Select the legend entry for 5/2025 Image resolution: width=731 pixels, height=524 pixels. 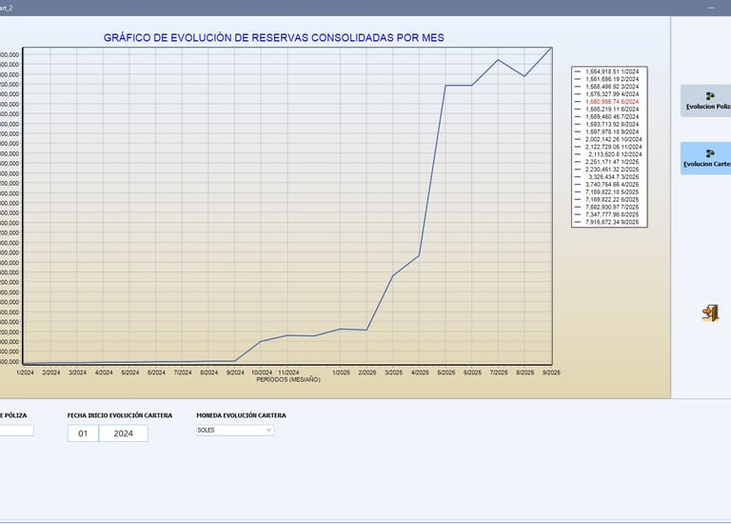[x=607, y=191]
